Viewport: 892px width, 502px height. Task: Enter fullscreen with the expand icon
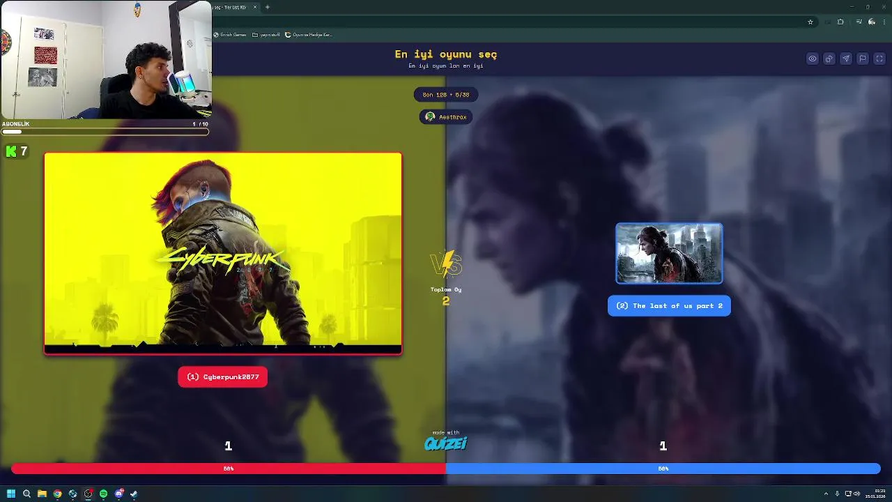coord(879,59)
